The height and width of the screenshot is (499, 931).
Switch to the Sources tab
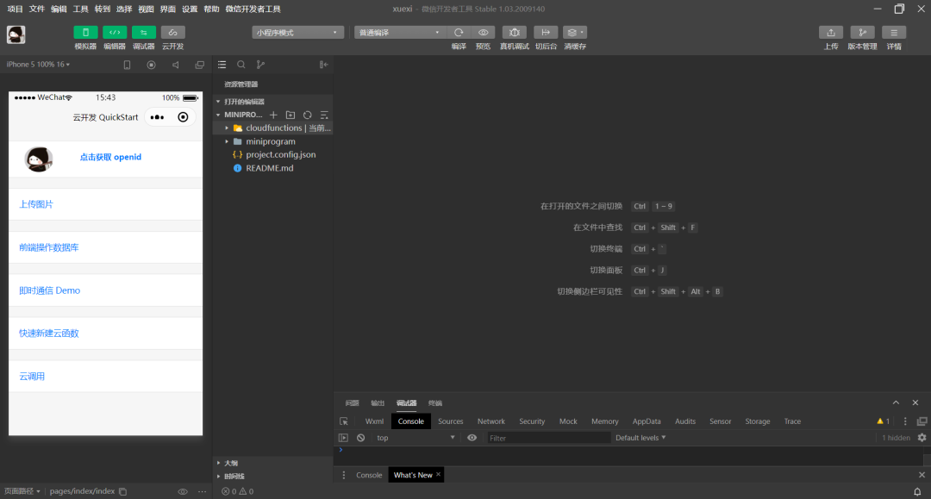coord(451,421)
